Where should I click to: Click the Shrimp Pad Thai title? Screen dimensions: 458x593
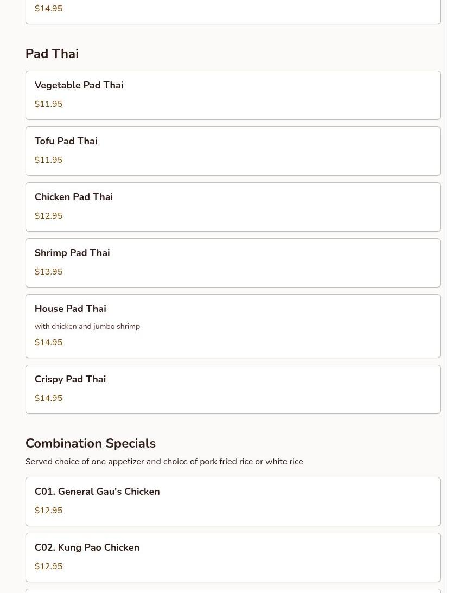(72, 253)
